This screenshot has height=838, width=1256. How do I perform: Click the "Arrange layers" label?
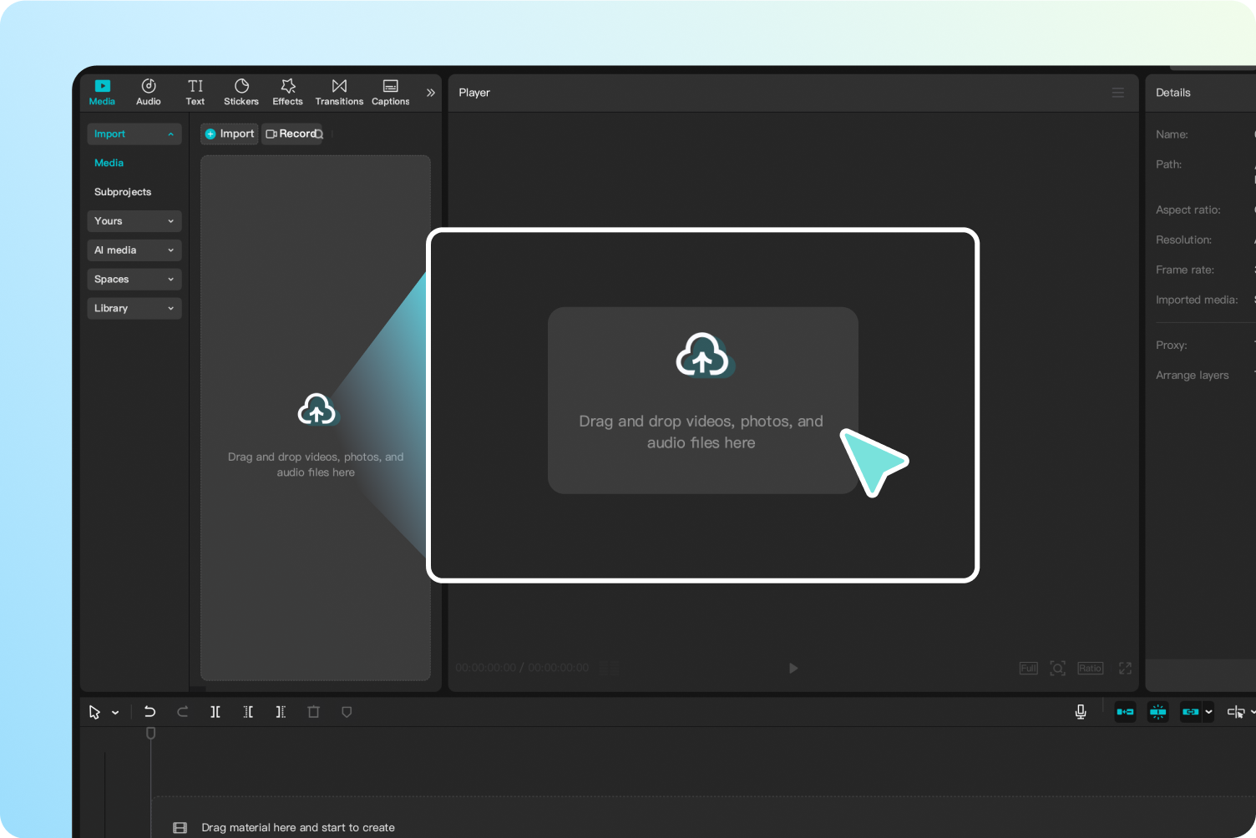(x=1193, y=375)
